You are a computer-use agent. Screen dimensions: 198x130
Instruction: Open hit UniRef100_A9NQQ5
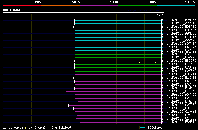coord(181,34)
